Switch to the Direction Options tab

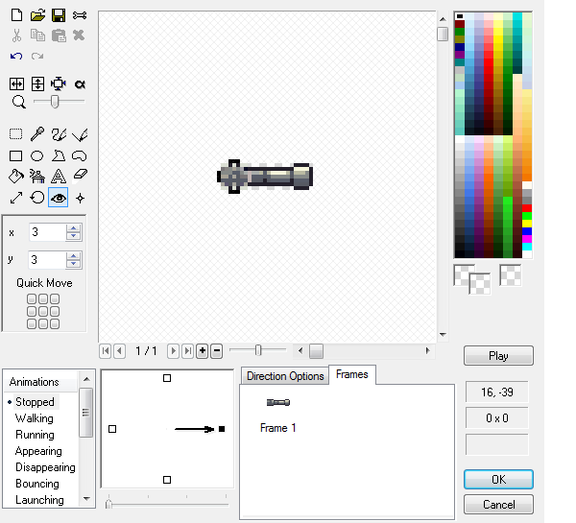(285, 376)
